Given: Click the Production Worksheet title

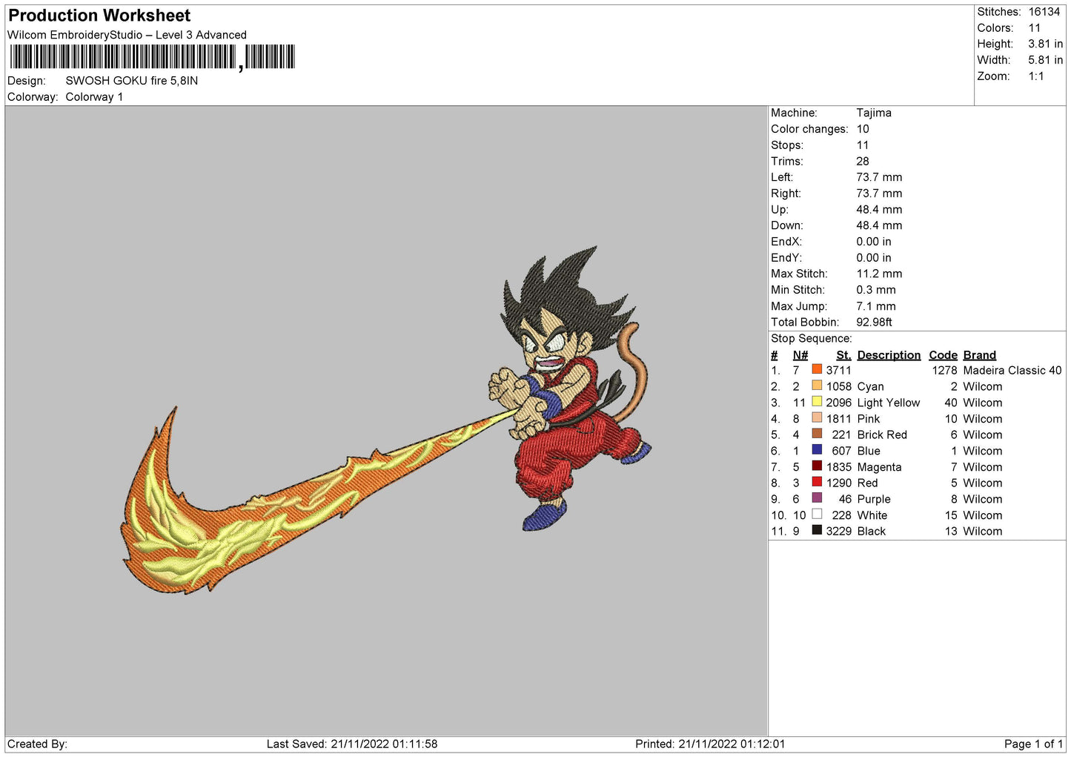Looking at the screenshot, I should (99, 16).
